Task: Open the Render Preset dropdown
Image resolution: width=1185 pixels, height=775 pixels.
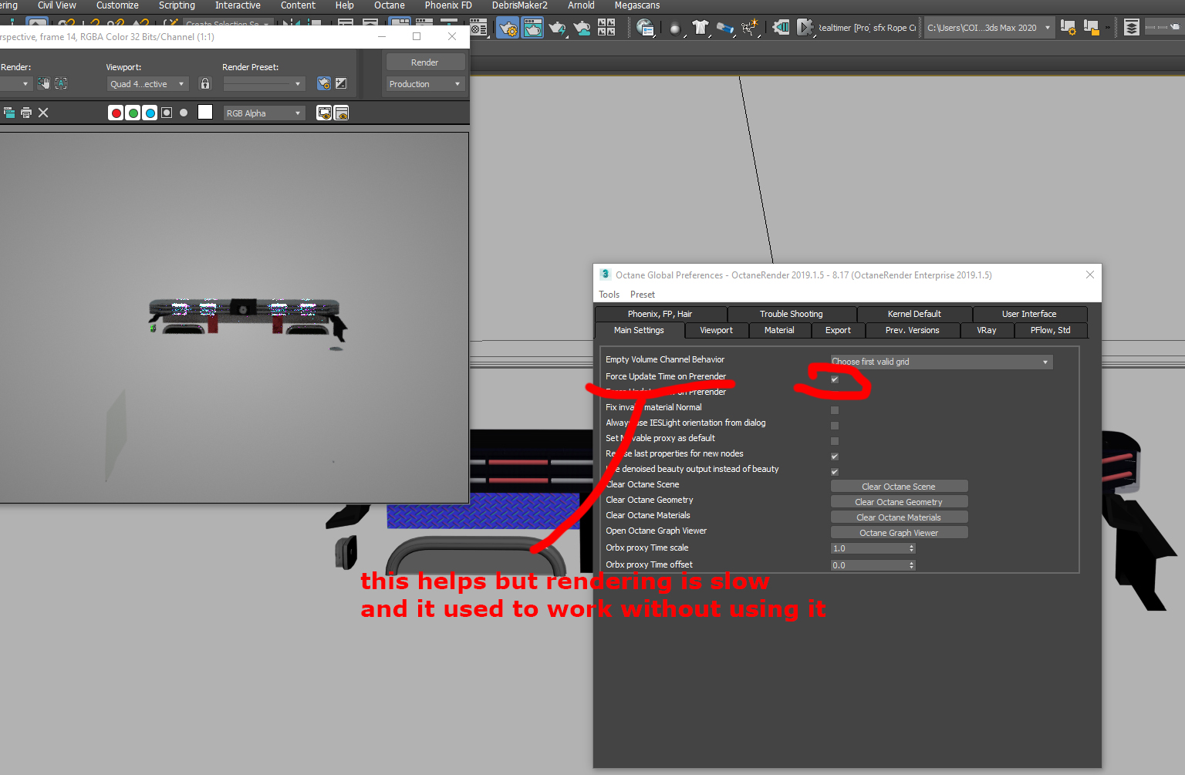Action: click(x=264, y=84)
